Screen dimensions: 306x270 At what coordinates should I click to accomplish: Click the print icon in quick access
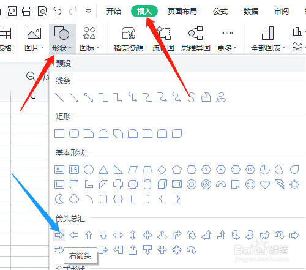click(x=27, y=11)
